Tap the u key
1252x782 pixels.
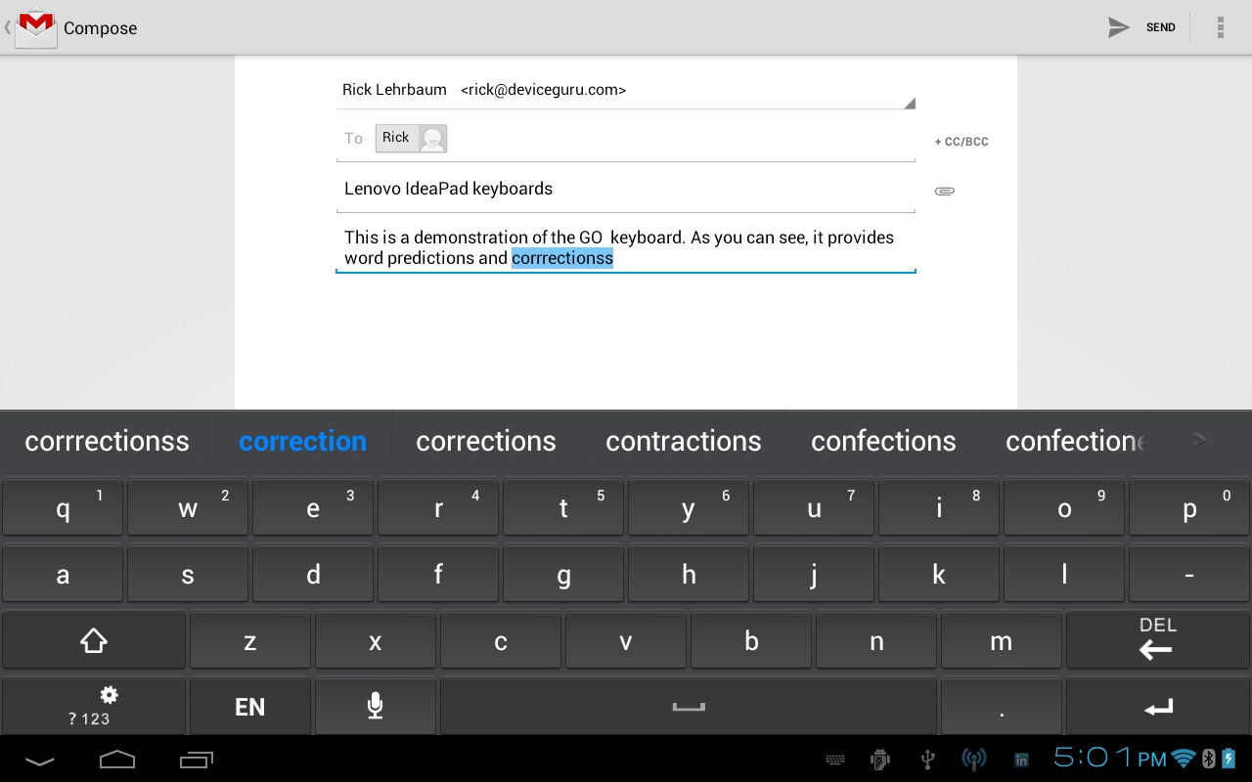click(x=814, y=506)
